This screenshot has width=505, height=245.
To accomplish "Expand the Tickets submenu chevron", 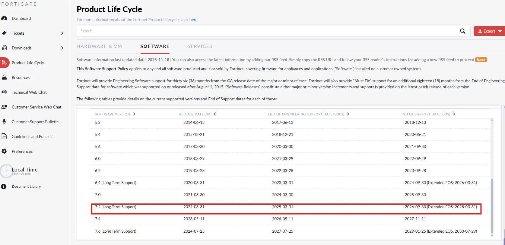I will [x=62, y=33].
